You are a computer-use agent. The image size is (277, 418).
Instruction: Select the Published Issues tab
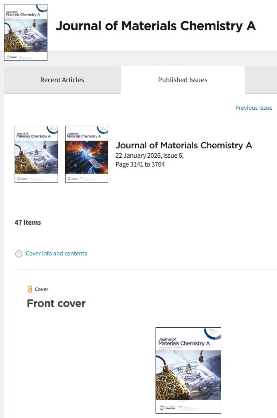pos(183,80)
